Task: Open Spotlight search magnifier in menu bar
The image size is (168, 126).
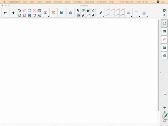Action: tap(153, 2)
